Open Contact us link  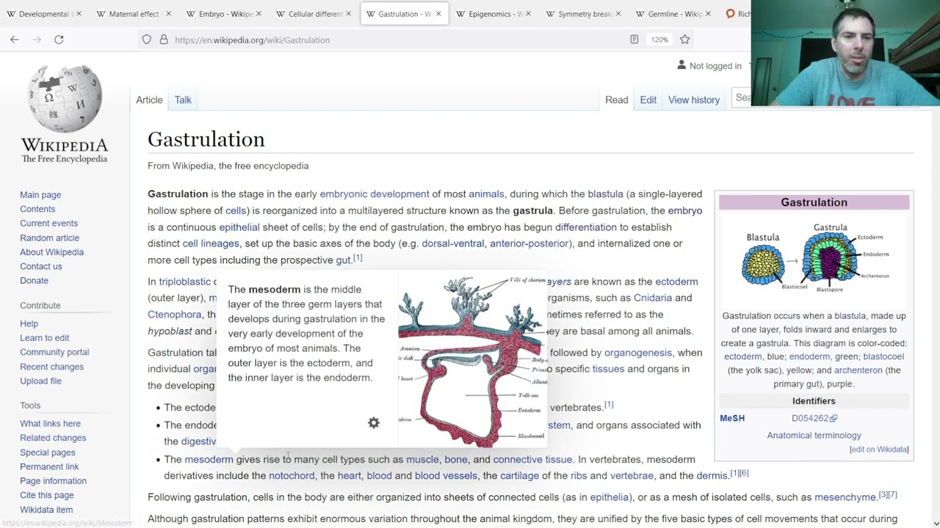[x=40, y=266]
